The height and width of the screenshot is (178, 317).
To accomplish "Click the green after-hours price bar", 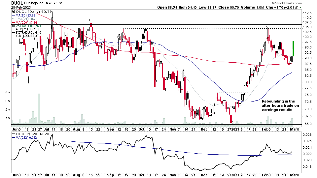I will pos(293,49).
